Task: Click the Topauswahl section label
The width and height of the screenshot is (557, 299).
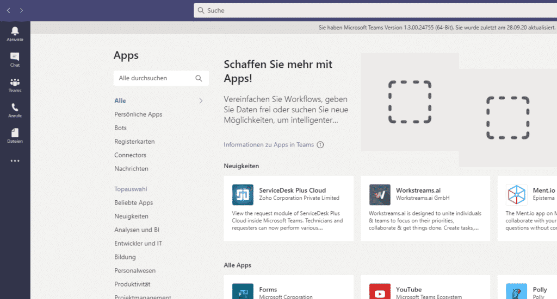Action: point(131,189)
